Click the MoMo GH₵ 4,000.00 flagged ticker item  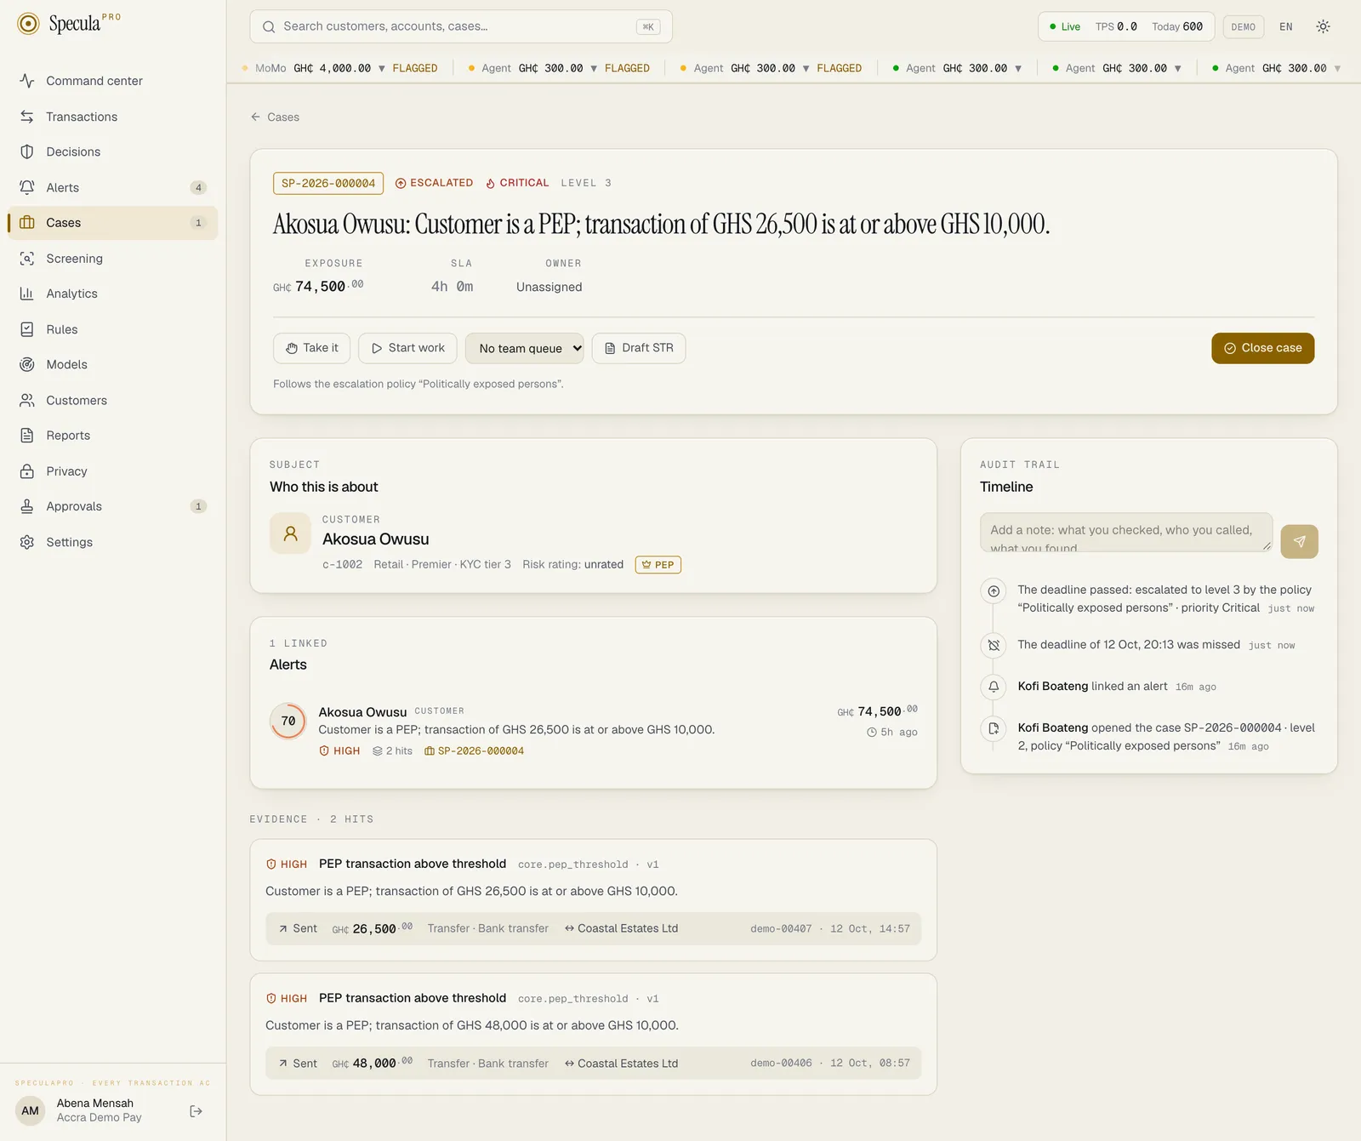(x=340, y=68)
